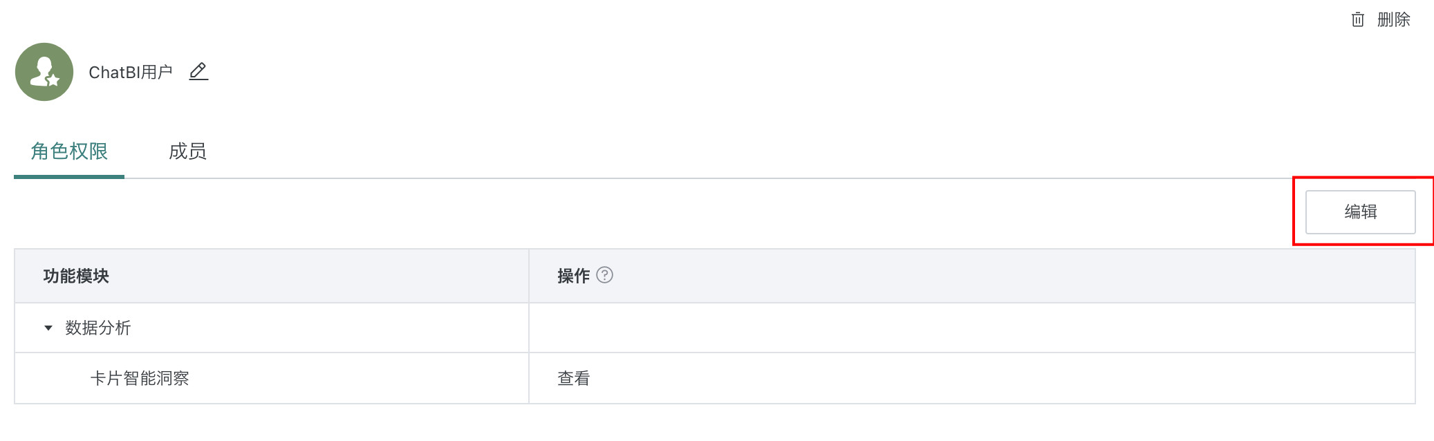Click the 操作 column header label
Viewport: 1434px width, 441px height.
pos(573,276)
